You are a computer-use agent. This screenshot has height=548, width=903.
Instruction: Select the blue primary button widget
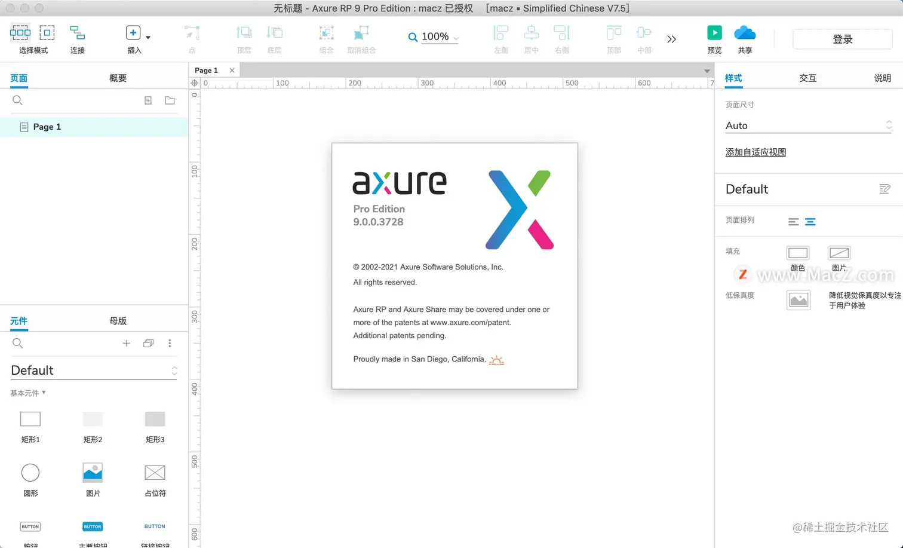(93, 526)
